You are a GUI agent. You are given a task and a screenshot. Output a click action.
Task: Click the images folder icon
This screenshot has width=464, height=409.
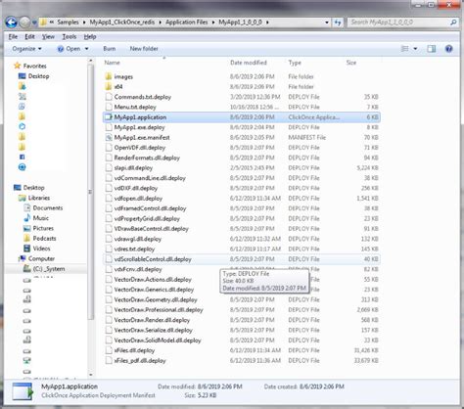coord(109,76)
